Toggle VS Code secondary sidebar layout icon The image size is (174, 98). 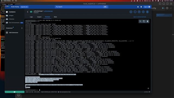167,4
